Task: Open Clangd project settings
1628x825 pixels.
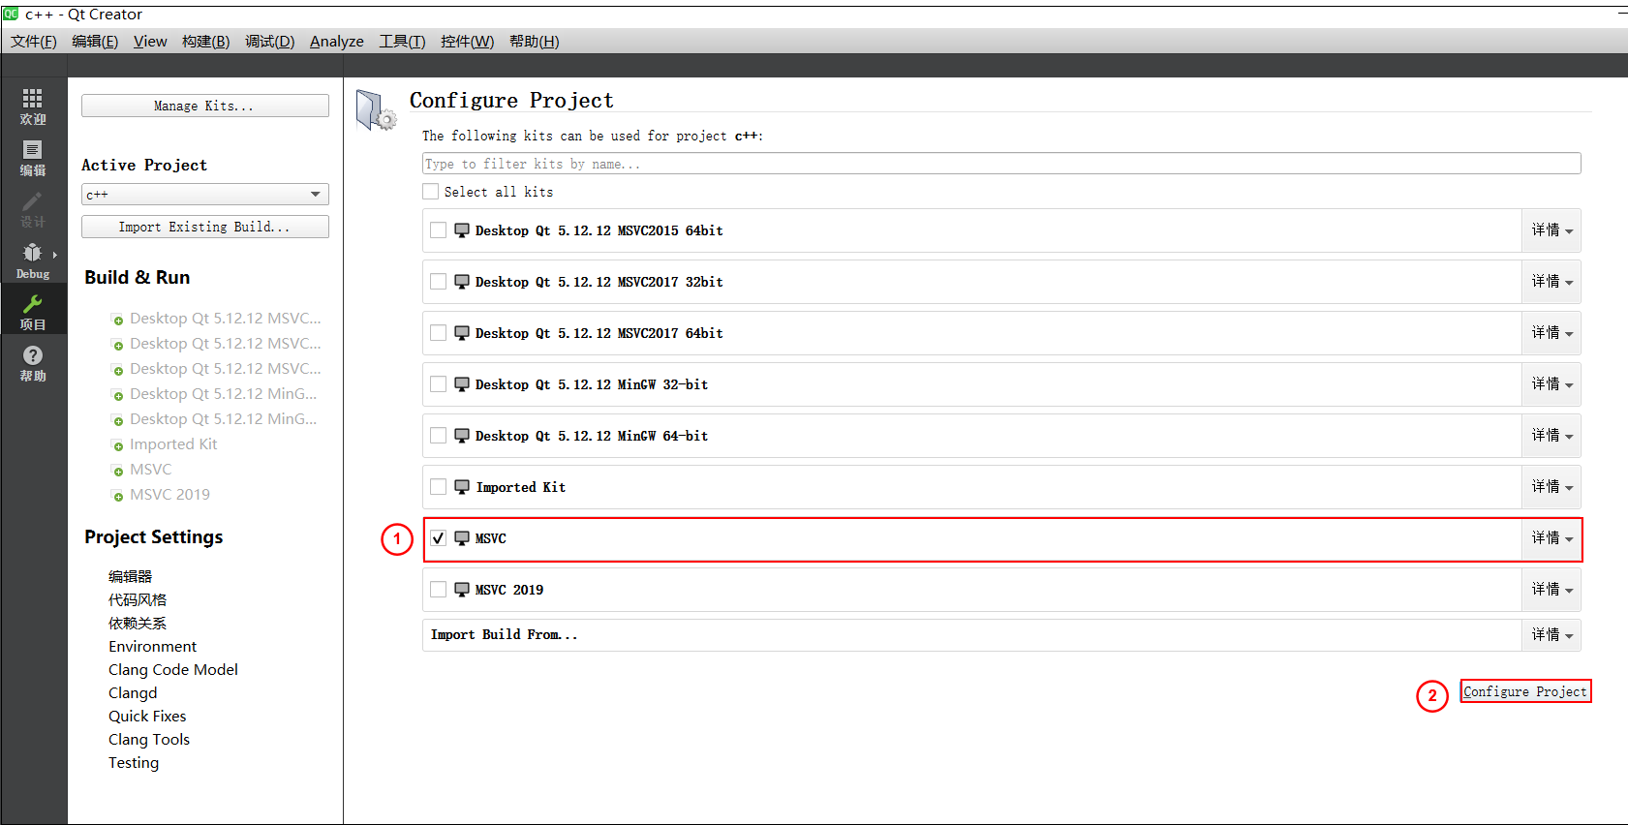Action: point(133,692)
